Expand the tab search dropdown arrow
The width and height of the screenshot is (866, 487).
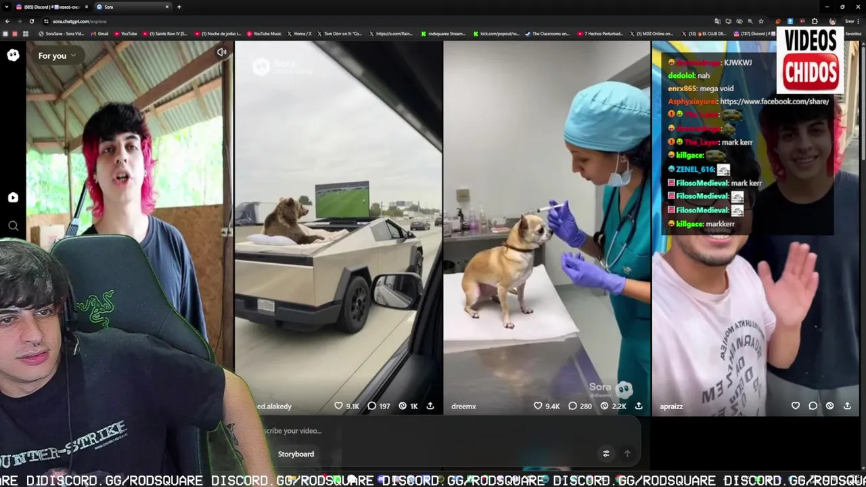pos(5,7)
